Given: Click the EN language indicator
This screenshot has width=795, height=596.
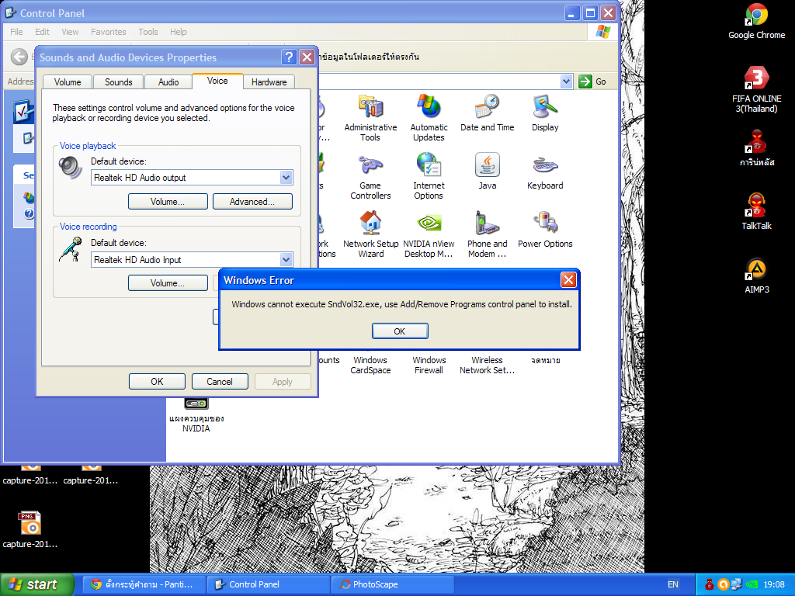Looking at the screenshot, I should pos(673,584).
